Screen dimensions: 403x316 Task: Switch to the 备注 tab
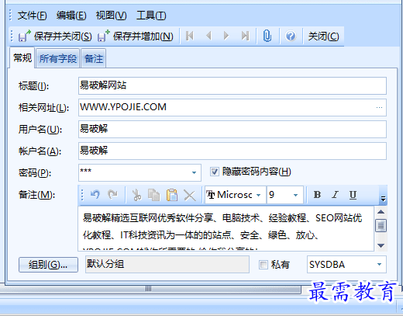click(x=94, y=59)
